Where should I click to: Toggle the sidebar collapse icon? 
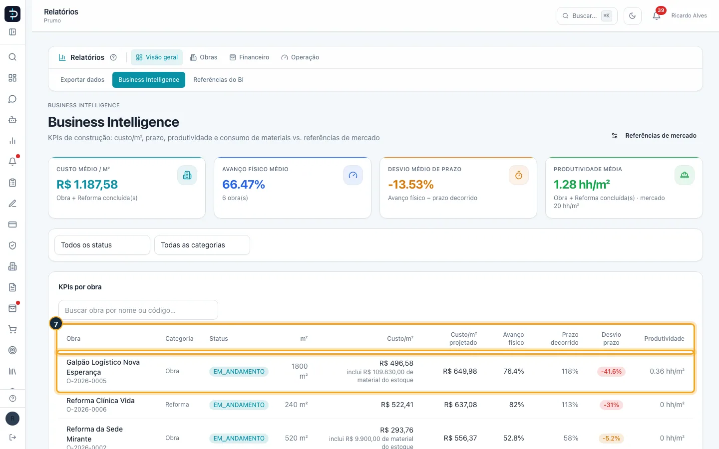coord(12,32)
